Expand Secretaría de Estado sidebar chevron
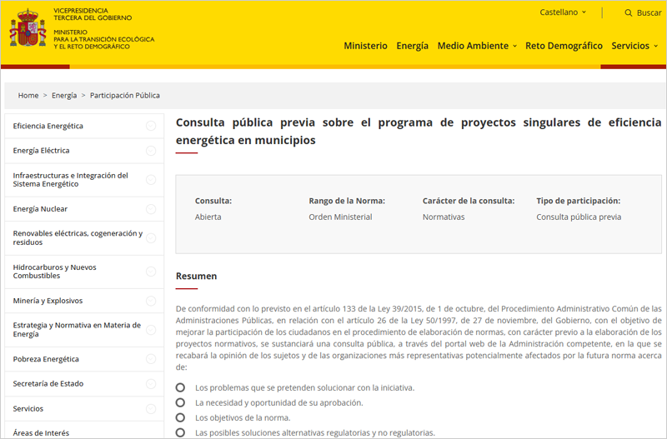The image size is (667, 439). (x=151, y=384)
